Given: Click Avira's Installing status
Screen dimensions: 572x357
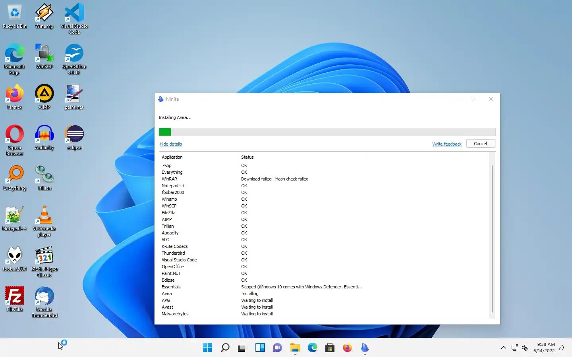Looking at the screenshot, I should (249, 294).
